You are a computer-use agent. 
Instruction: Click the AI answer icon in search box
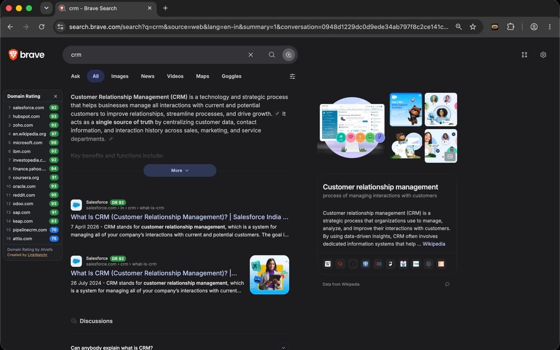click(288, 55)
